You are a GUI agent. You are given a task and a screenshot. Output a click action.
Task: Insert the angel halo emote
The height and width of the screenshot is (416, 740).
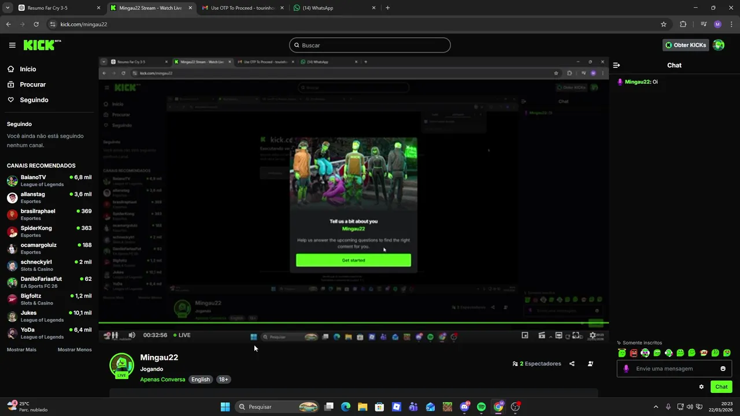(x=622, y=353)
